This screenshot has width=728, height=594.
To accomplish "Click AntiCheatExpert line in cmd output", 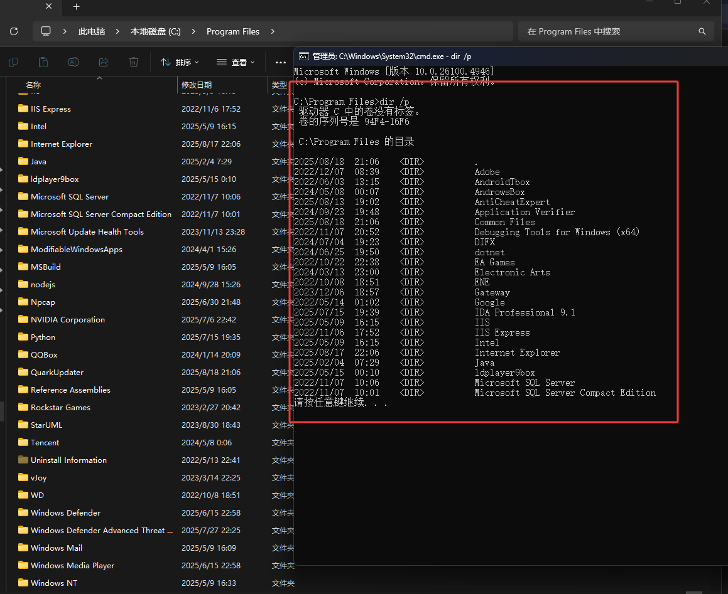I will pyautogui.click(x=512, y=202).
